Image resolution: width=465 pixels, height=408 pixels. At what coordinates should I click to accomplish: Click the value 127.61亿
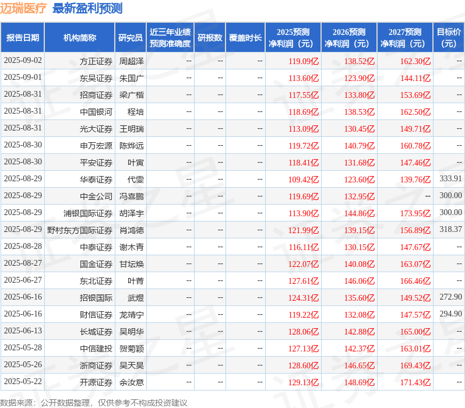pos(304,282)
